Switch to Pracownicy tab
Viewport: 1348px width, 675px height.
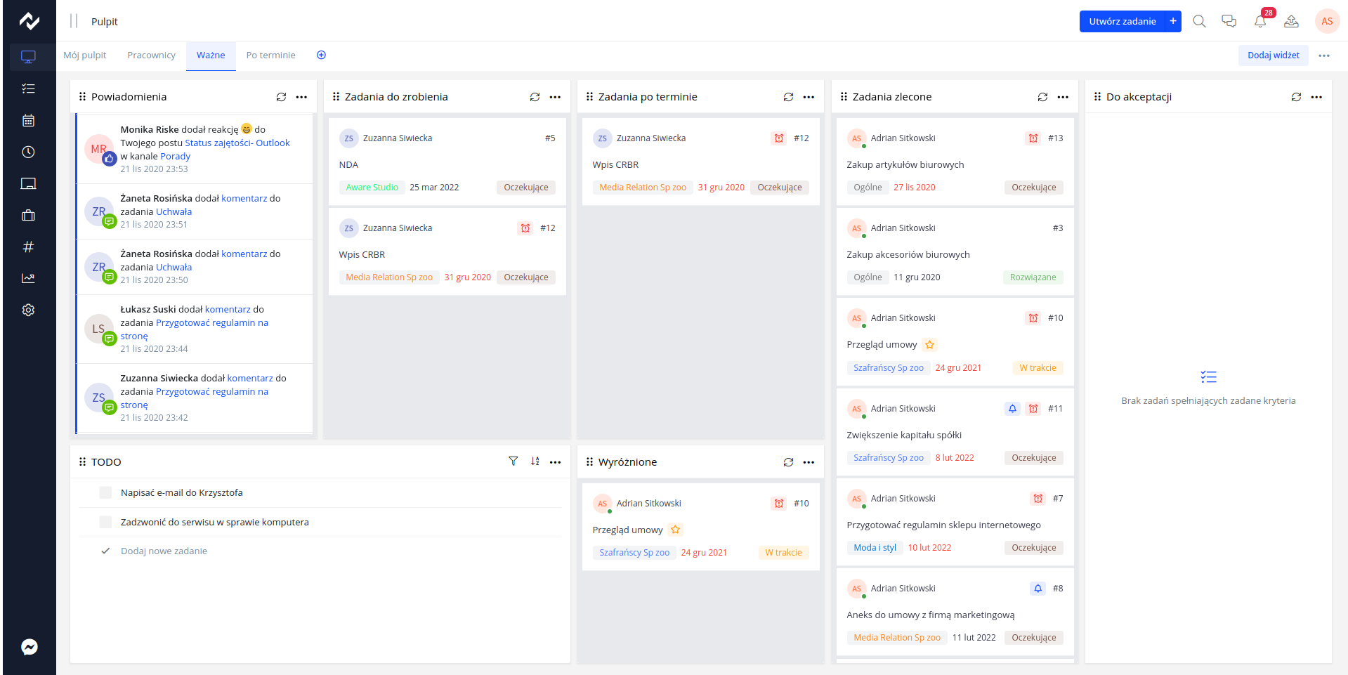pyautogui.click(x=151, y=55)
